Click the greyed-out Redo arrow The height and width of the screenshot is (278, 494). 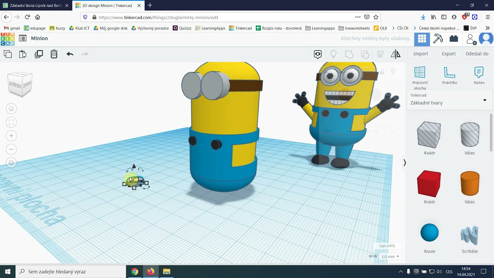click(x=85, y=54)
